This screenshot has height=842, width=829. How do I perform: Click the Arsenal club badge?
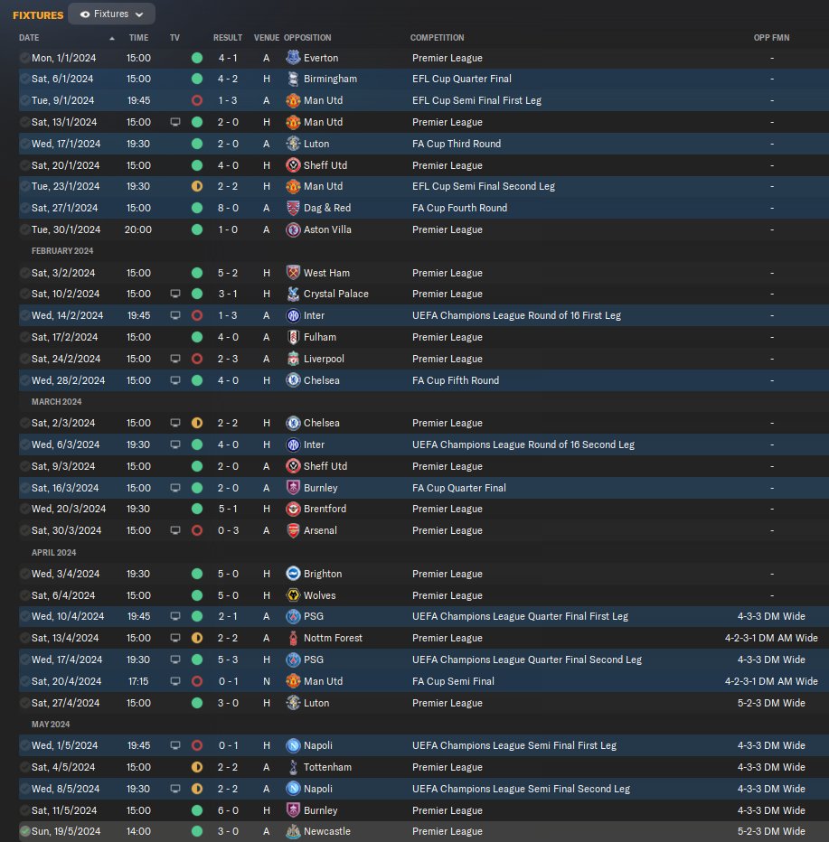click(293, 530)
